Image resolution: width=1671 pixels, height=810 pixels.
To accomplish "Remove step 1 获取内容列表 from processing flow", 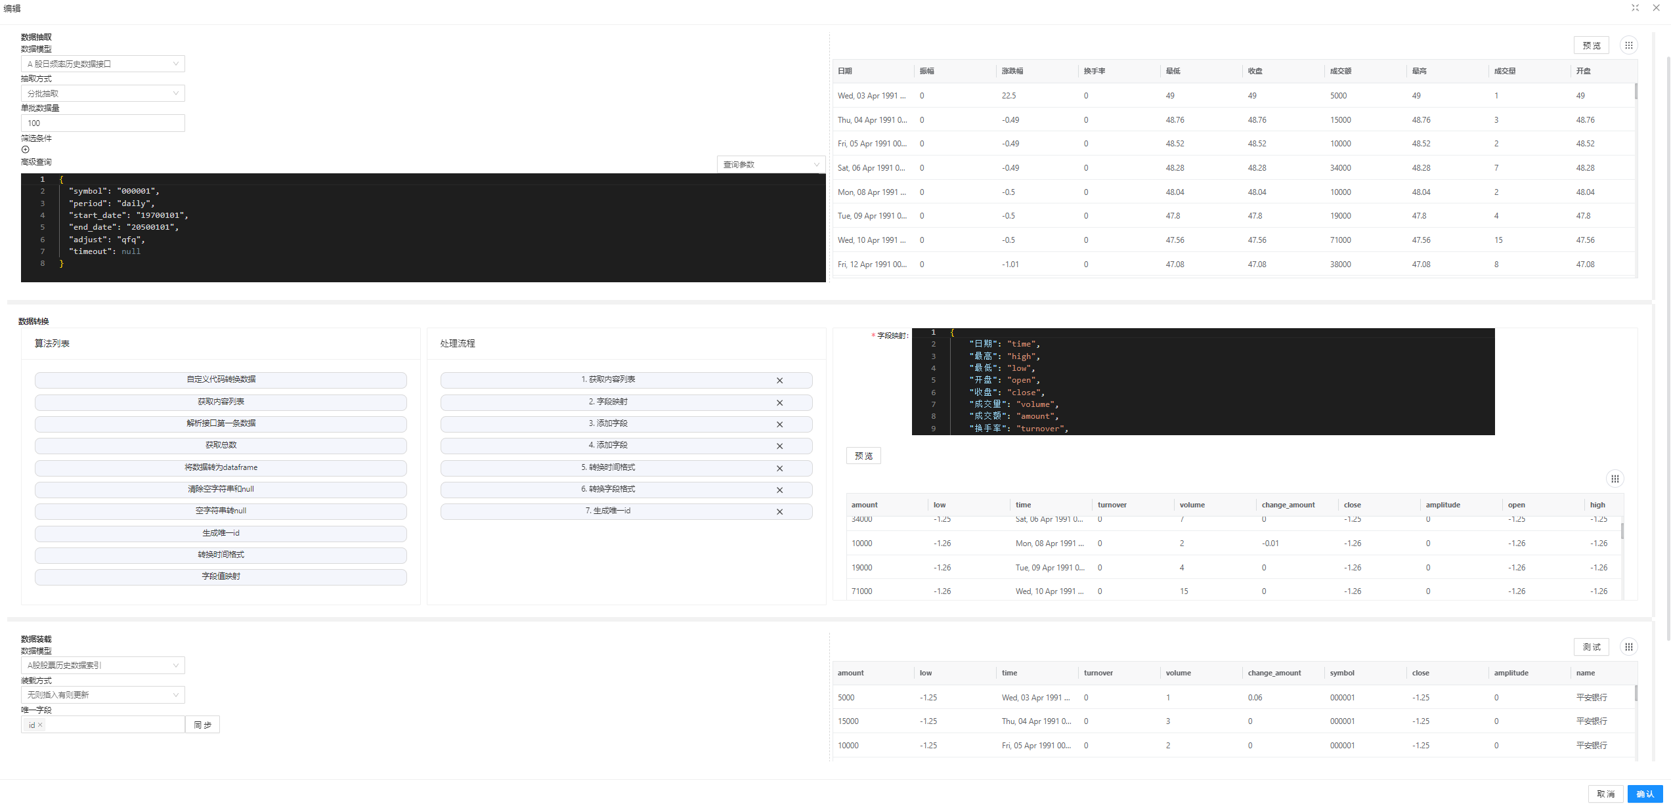I will [779, 381].
